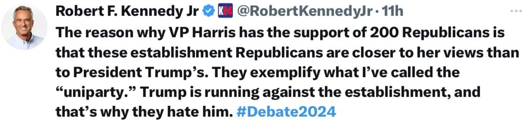Open the three-dot more options menu
The width and height of the screenshot is (532, 121).
[x=516, y=11]
